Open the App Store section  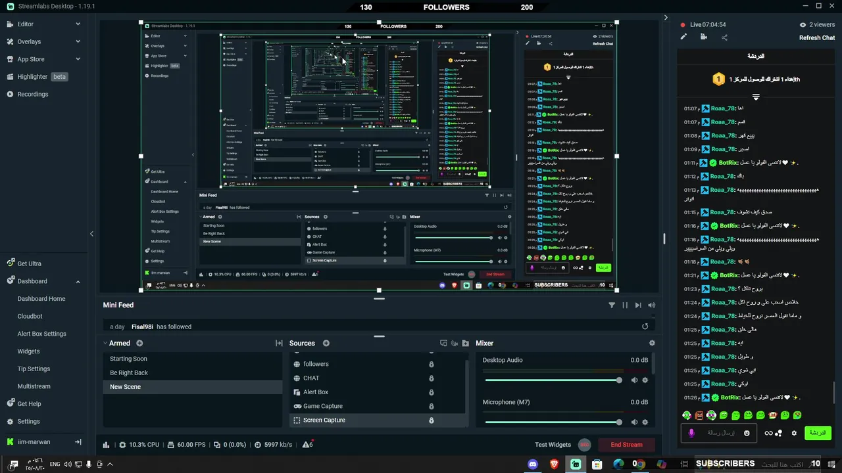pyautogui.click(x=30, y=59)
